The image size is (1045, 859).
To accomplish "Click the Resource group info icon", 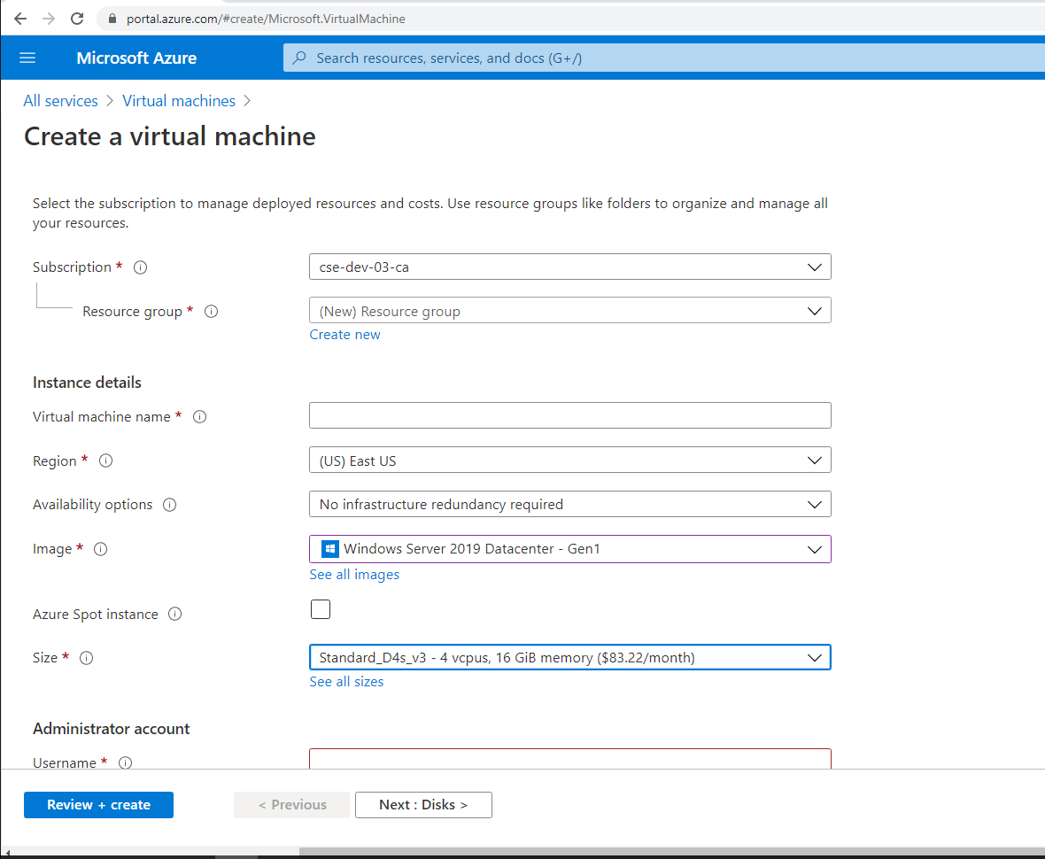I will click(x=211, y=311).
